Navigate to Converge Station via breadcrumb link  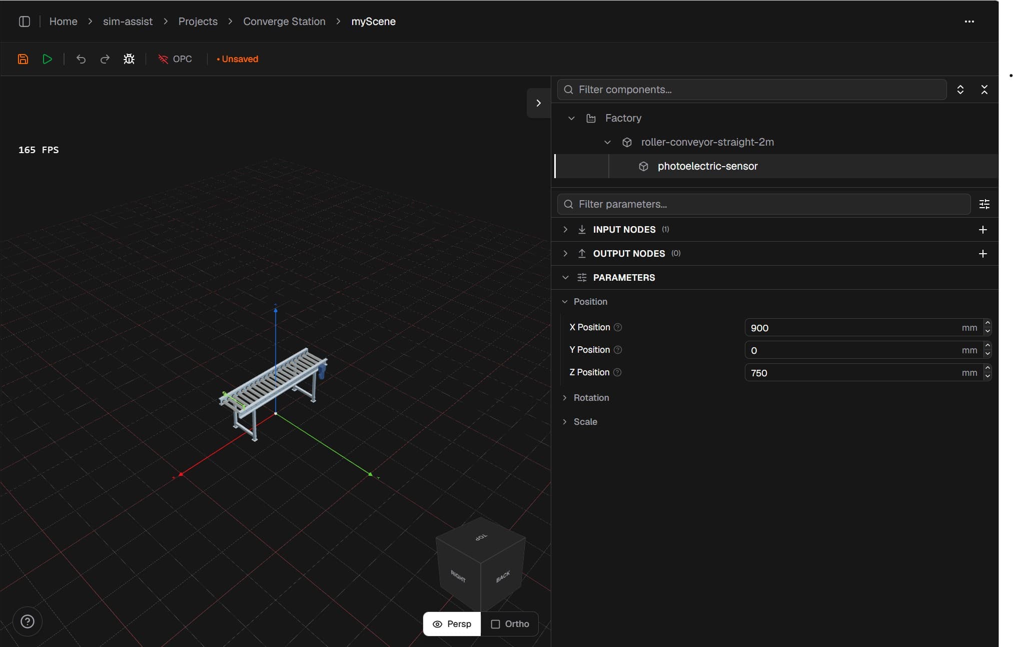284,21
